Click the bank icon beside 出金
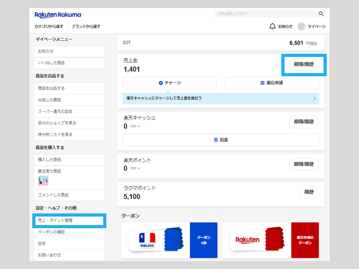 pyautogui.click(x=216, y=140)
